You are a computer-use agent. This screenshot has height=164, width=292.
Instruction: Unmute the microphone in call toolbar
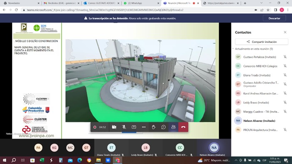(x=124, y=127)
